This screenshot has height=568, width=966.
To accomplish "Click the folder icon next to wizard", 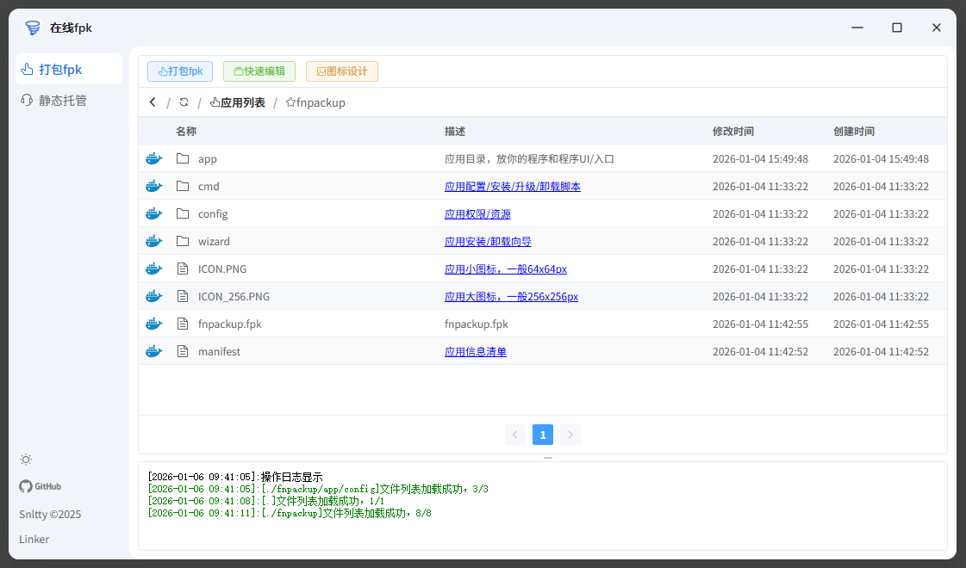I will [x=182, y=242].
